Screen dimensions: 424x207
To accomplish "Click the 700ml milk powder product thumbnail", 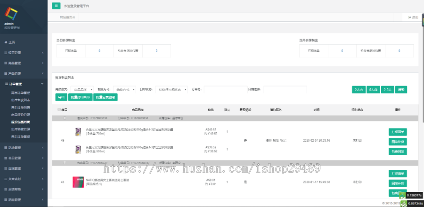I will click(78, 132).
